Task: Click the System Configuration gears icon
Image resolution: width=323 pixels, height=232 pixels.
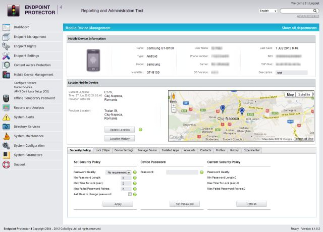Action: click(x=6, y=146)
